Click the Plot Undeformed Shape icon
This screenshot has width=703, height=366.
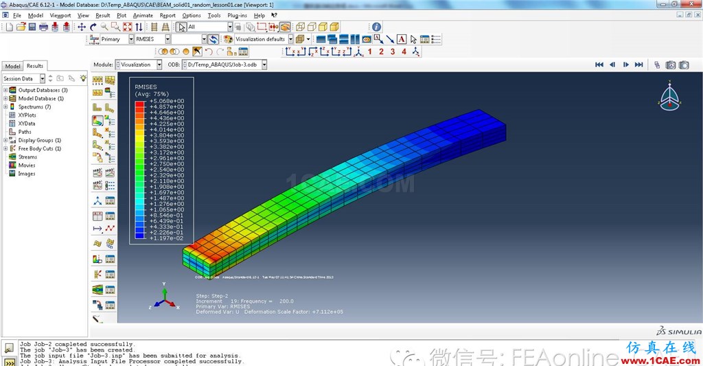point(97,107)
